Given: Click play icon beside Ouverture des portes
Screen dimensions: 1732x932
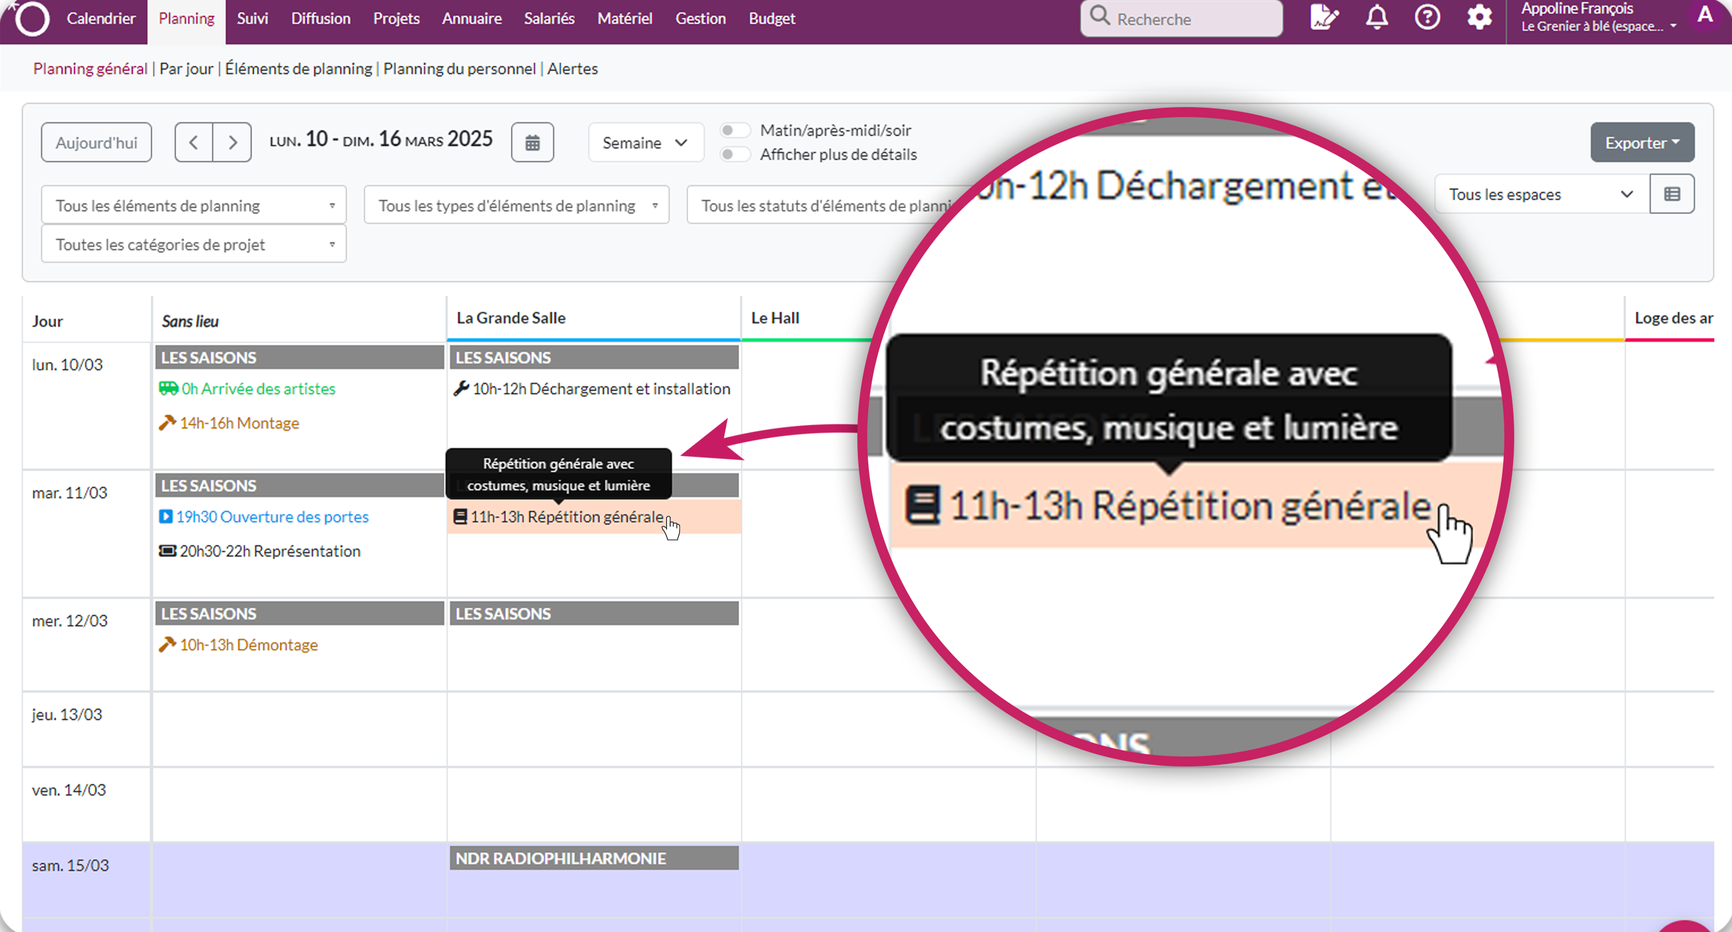Looking at the screenshot, I should 166,517.
